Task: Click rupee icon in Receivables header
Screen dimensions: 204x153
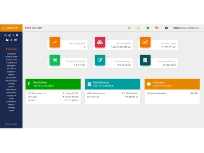Action: coord(29,84)
